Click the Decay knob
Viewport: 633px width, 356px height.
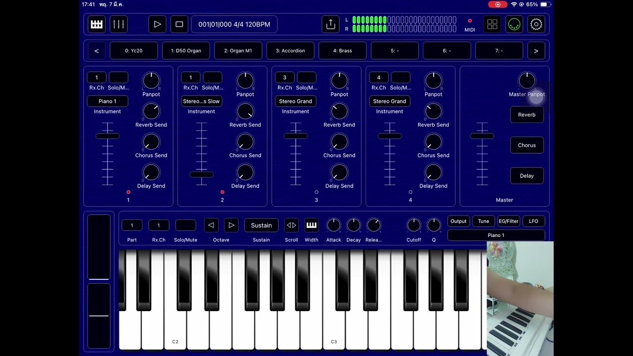click(354, 225)
